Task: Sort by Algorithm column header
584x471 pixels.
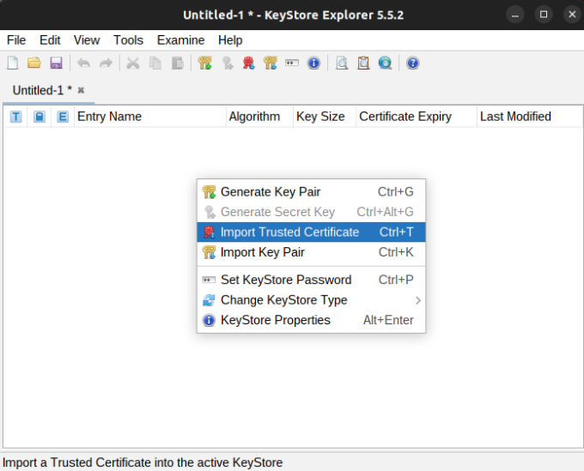Action: [259, 117]
